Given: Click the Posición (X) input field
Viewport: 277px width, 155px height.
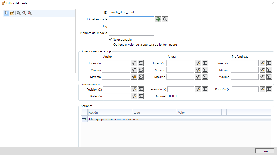Looking at the screenshot, I should click(116, 89).
